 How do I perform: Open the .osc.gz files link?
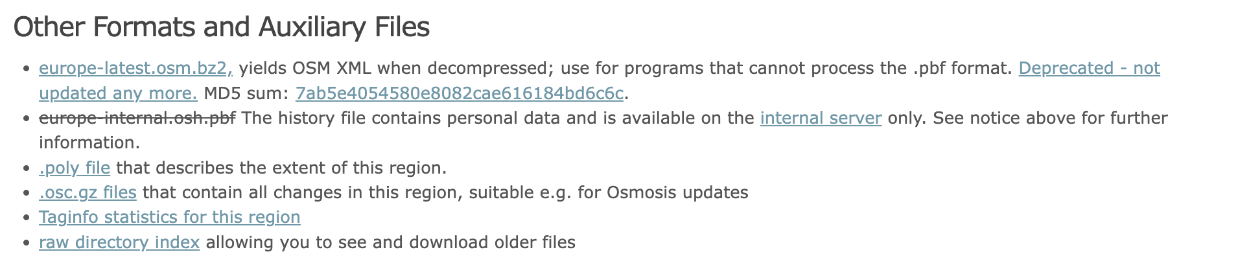(88, 193)
